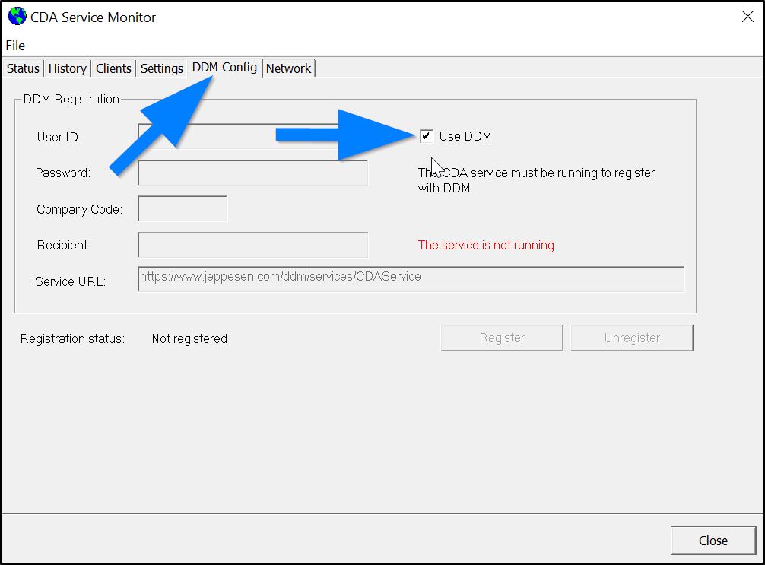
Task: Switch to the Settings tab
Action: tap(161, 68)
